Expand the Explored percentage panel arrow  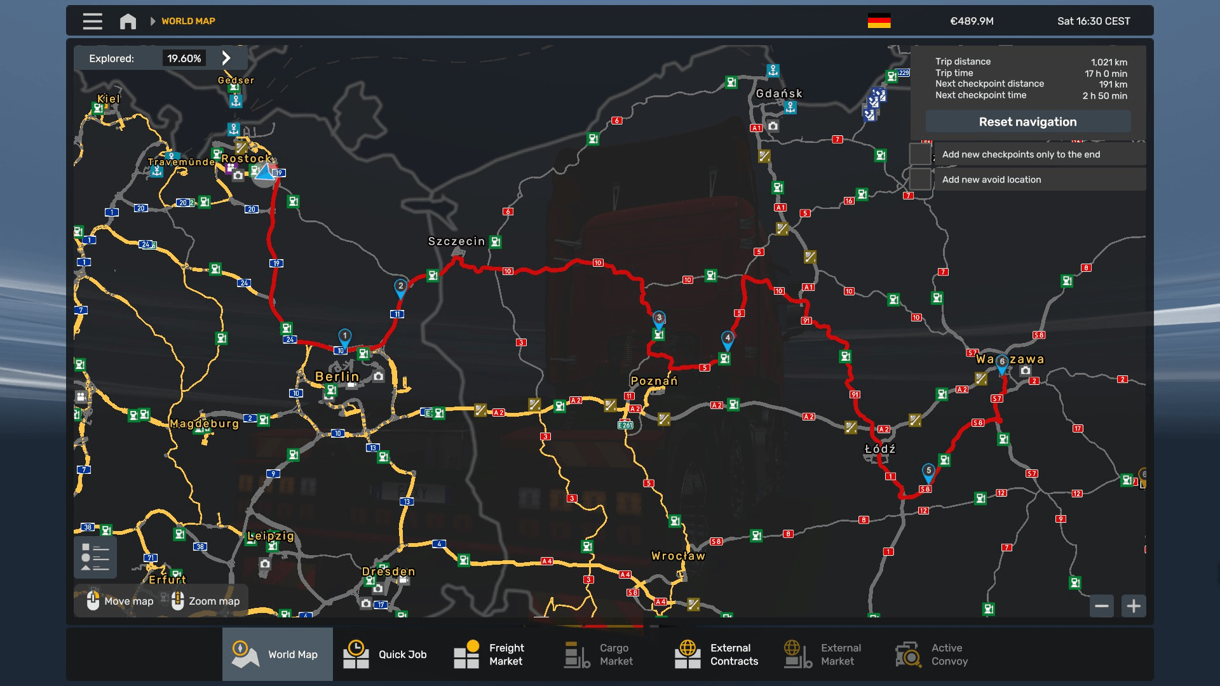point(226,58)
